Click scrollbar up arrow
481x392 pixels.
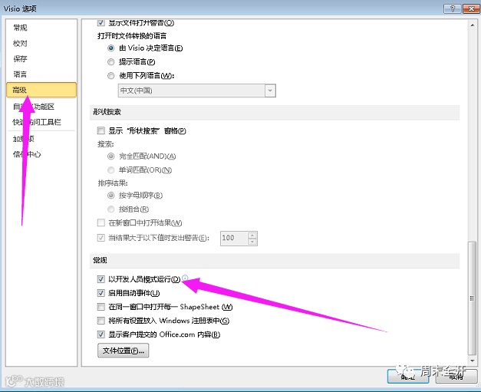click(473, 25)
